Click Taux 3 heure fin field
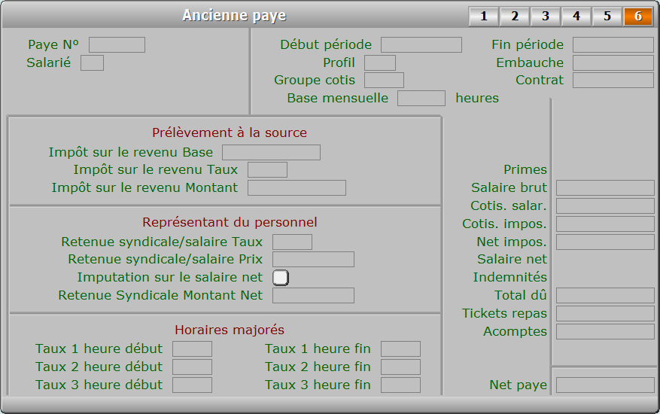Viewport: 660px width, 414px height. [400, 385]
